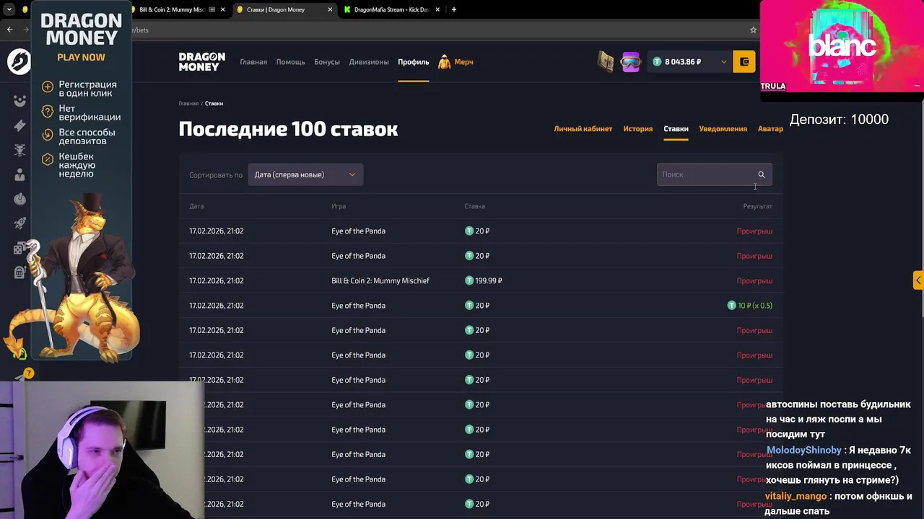Click the Ставки breadcrumb
924x519 pixels.
click(214, 104)
